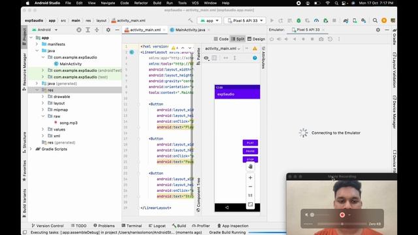Open emulator extended controls three-dot icon
This screenshot has width=418, height=235.
point(339,39)
